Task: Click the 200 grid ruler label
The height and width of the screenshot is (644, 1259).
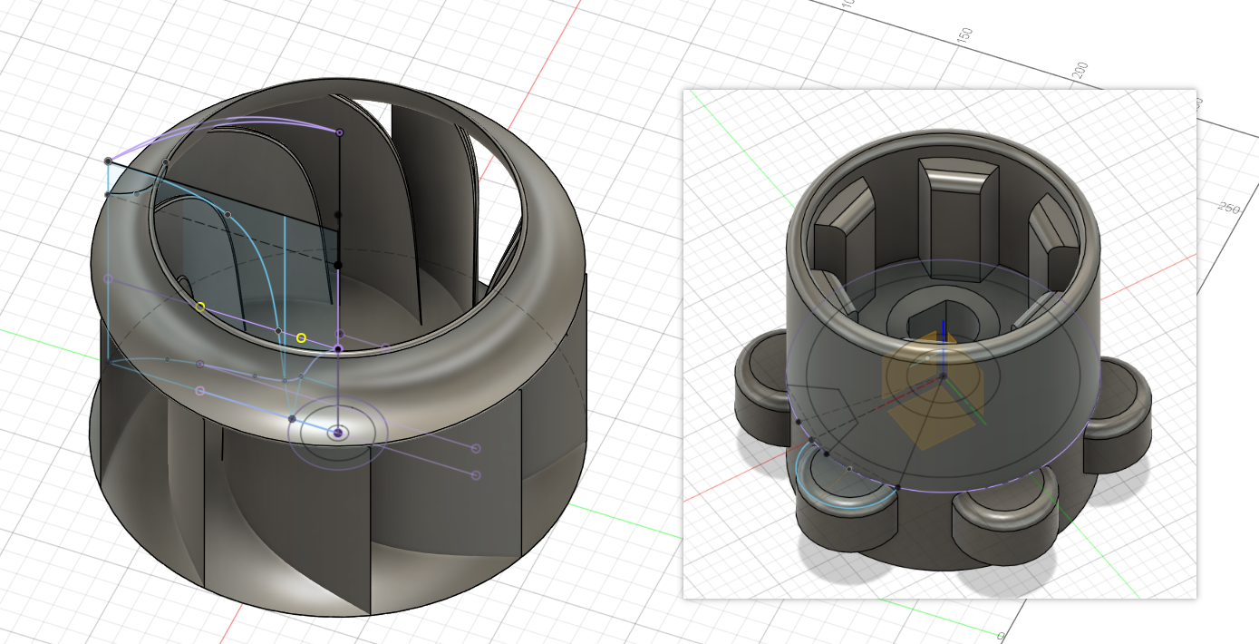Action: 1080,71
